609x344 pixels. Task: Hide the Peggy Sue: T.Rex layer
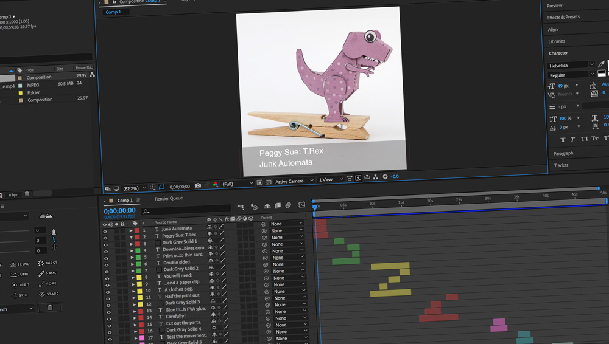(105, 238)
